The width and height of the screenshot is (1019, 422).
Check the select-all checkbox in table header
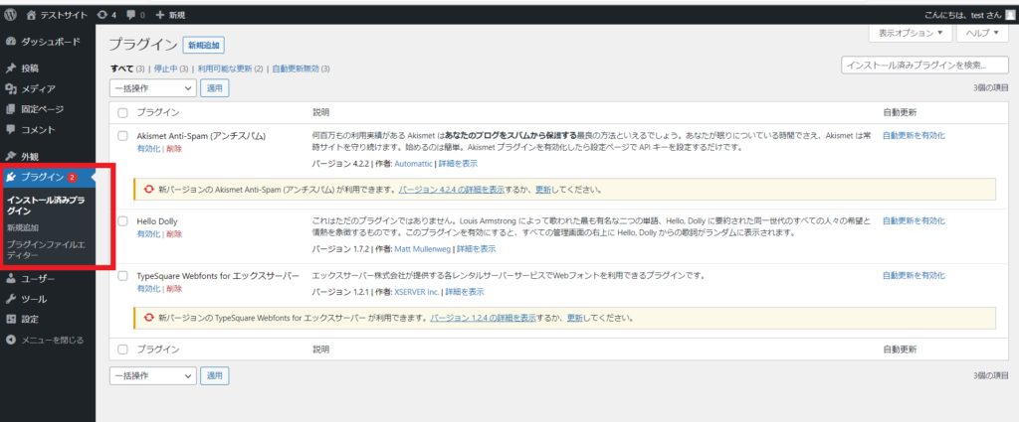coord(122,113)
